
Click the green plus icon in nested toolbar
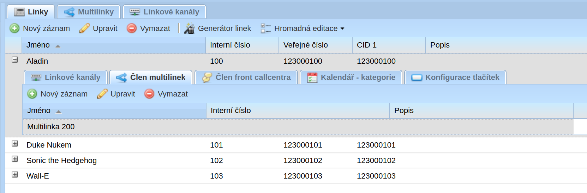pos(32,94)
